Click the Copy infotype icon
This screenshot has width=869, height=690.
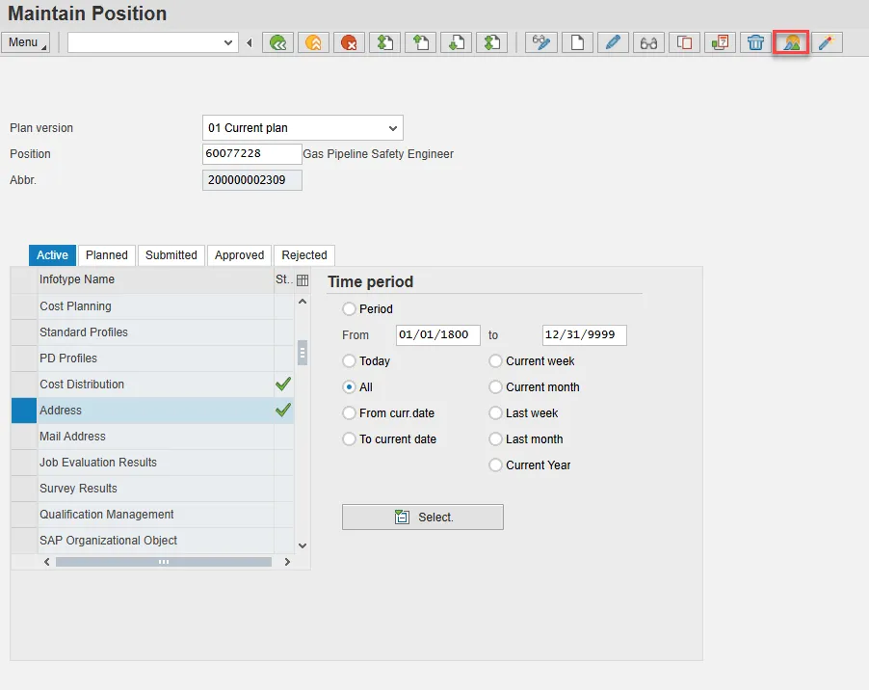[x=684, y=42]
